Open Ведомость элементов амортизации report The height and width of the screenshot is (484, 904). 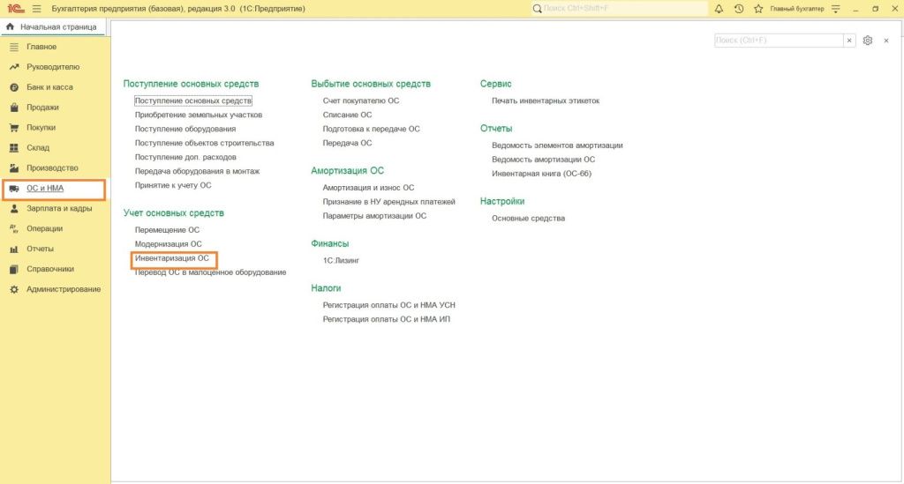pyautogui.click(x=558, y=145)
